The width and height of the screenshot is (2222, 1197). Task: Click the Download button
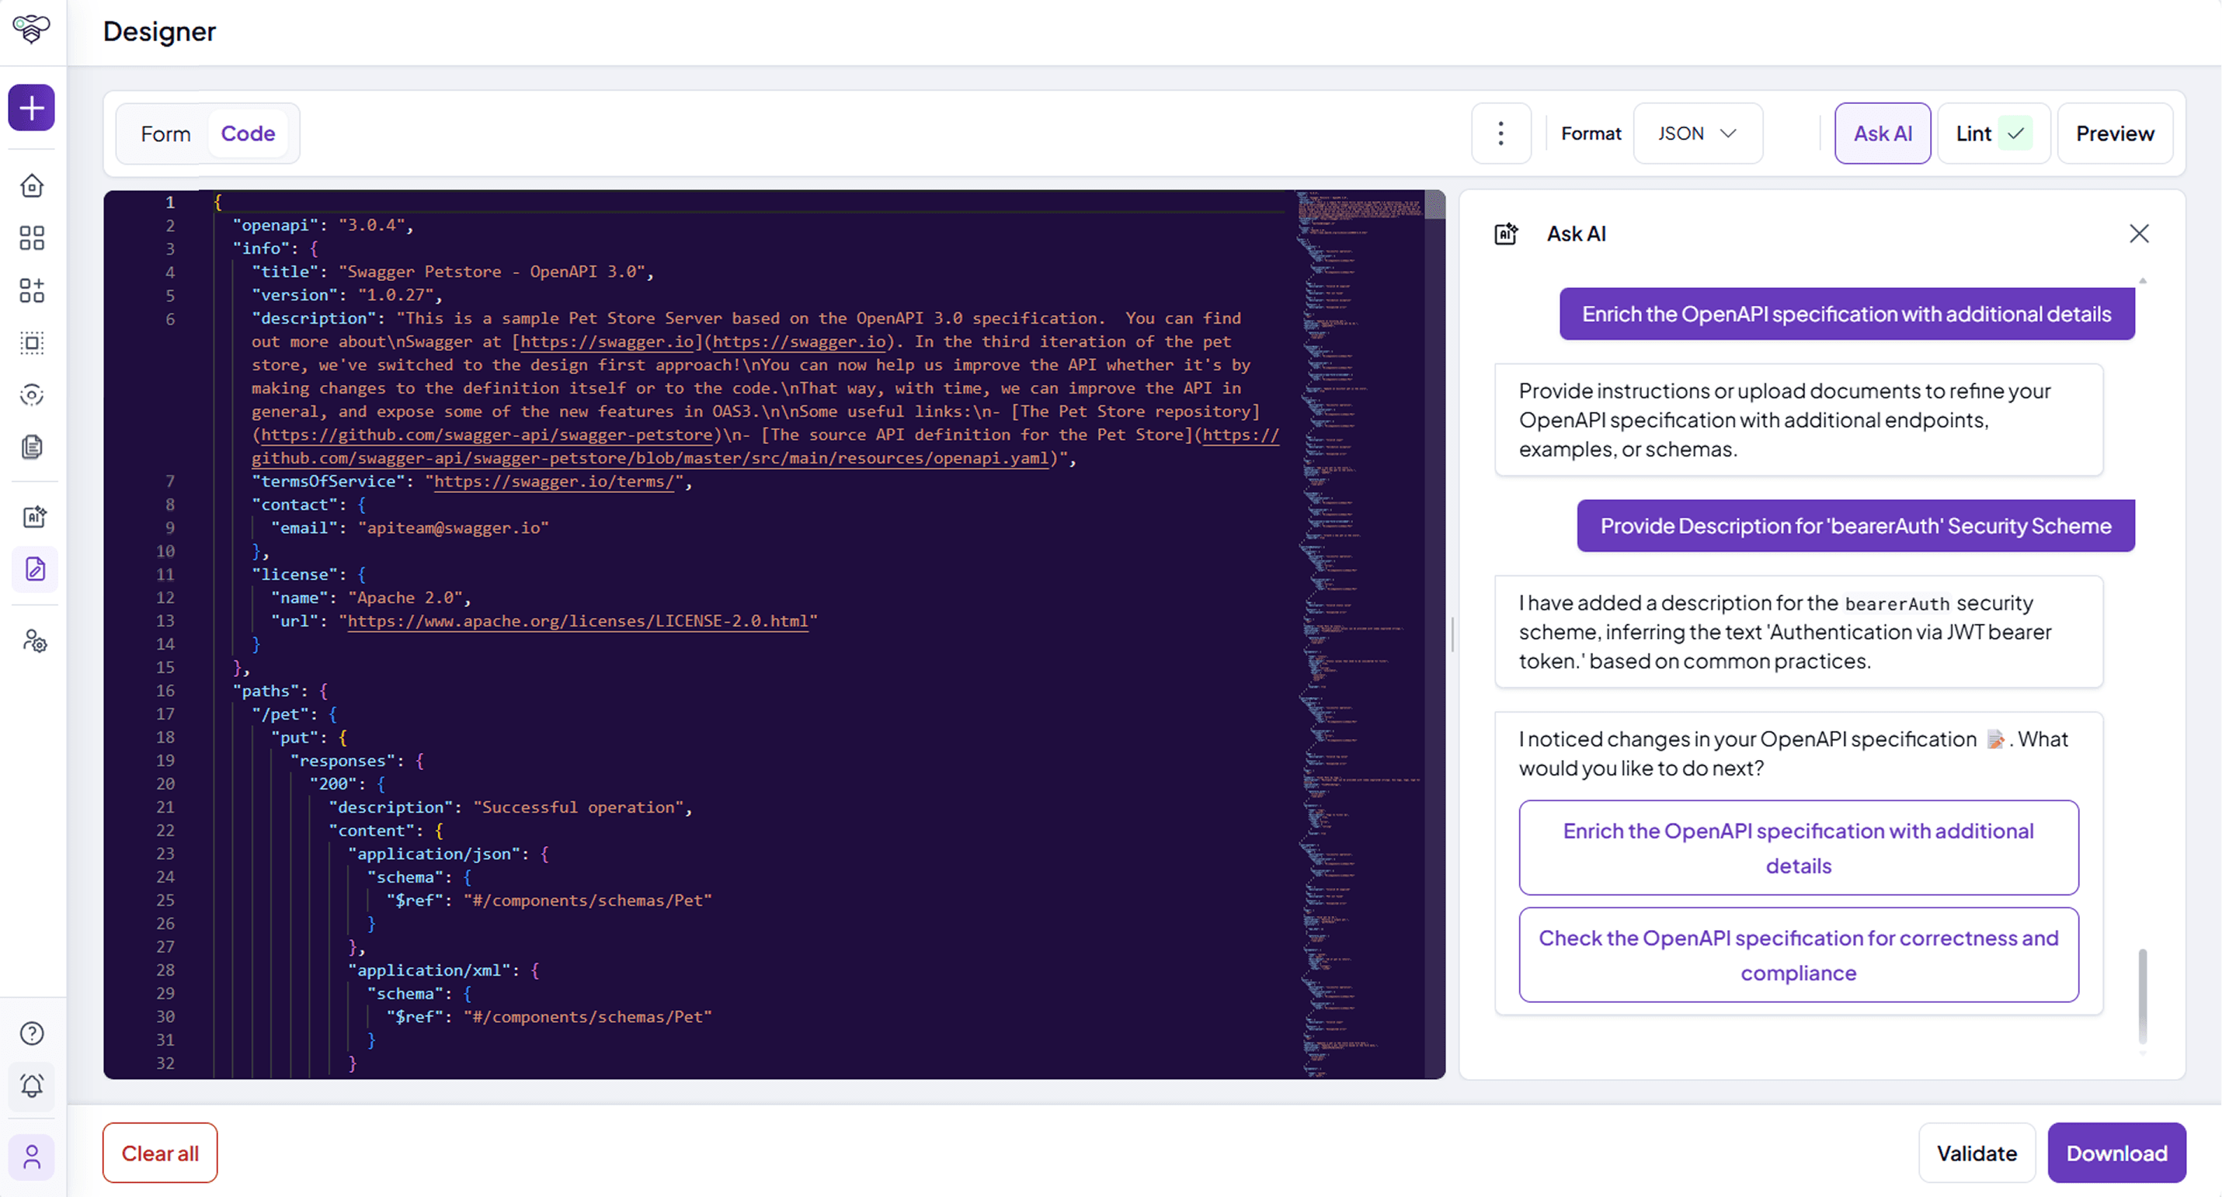click(2116, 1153)
